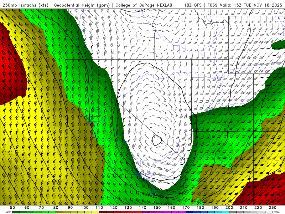The height and width of the screenshot is (214, 285).
Task: Click the '120' legend value
Action: click(114, 208)
